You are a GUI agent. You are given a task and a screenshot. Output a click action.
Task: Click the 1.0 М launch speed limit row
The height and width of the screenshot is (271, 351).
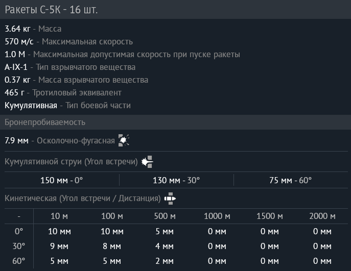(x=122, y=55)
